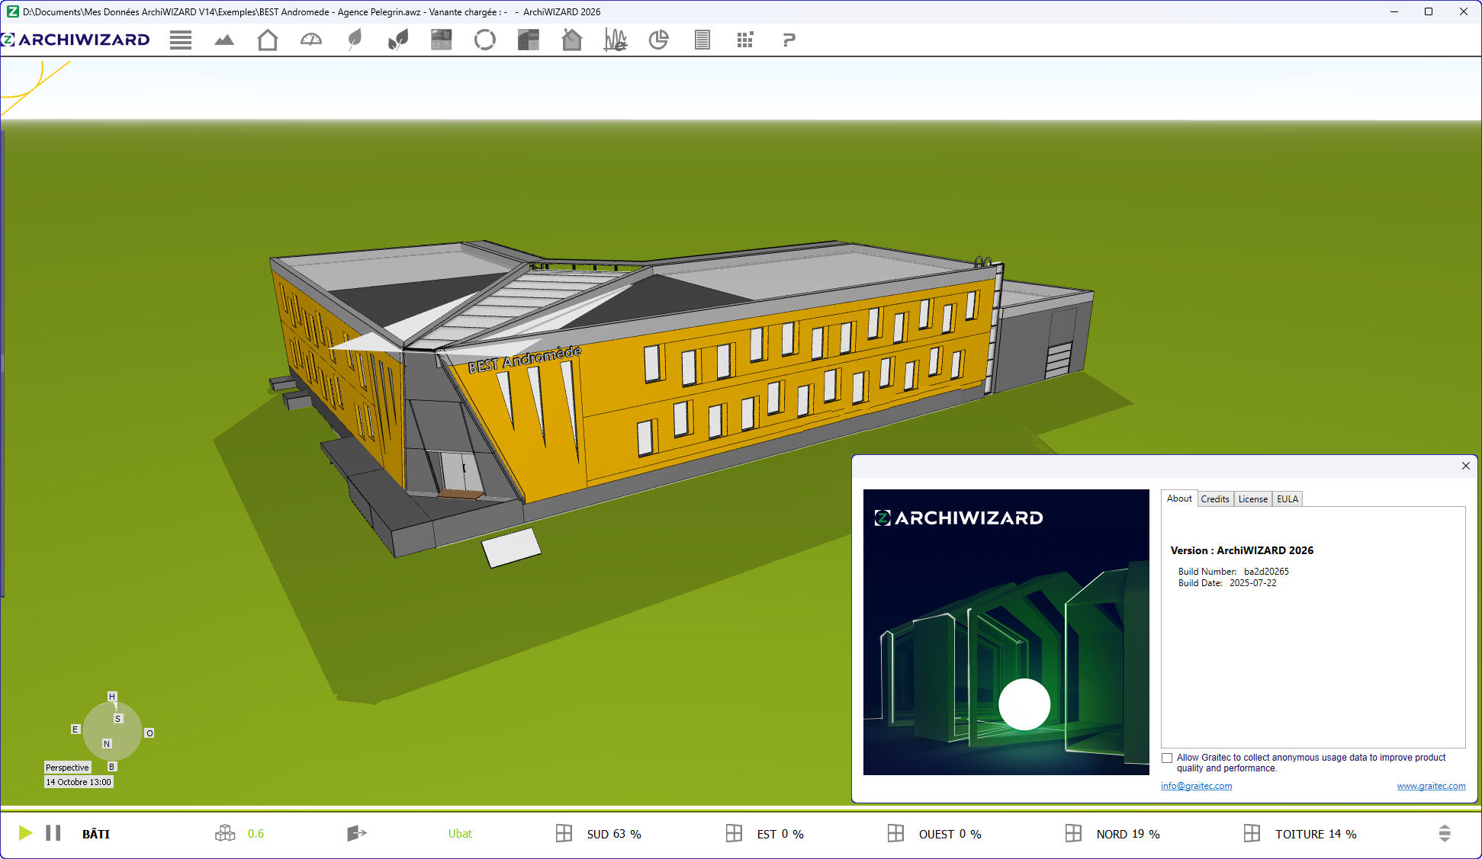1482x859 pixels.
Task: Click the Ubat airflow arrow icon
Action: pos(357,833)
